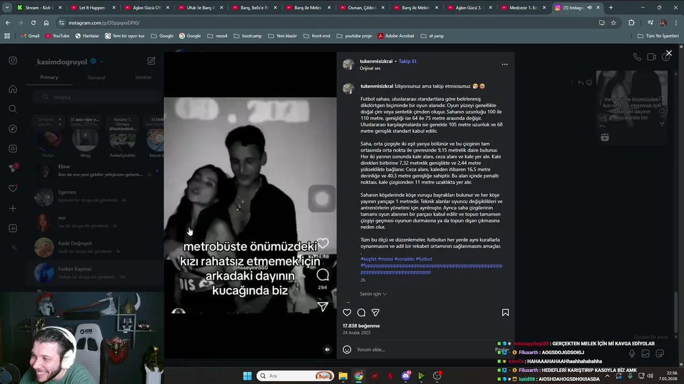Open conversation with Egemen
This screenshot has width=684, height=384.
click(96, 196)
